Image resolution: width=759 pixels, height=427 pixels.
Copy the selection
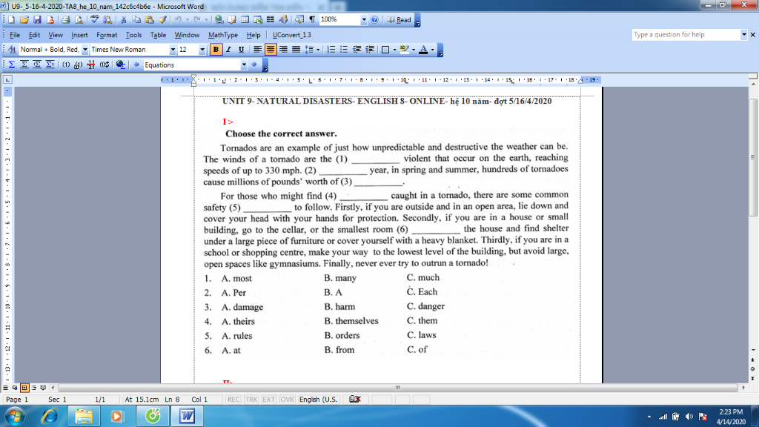point(136,20)
